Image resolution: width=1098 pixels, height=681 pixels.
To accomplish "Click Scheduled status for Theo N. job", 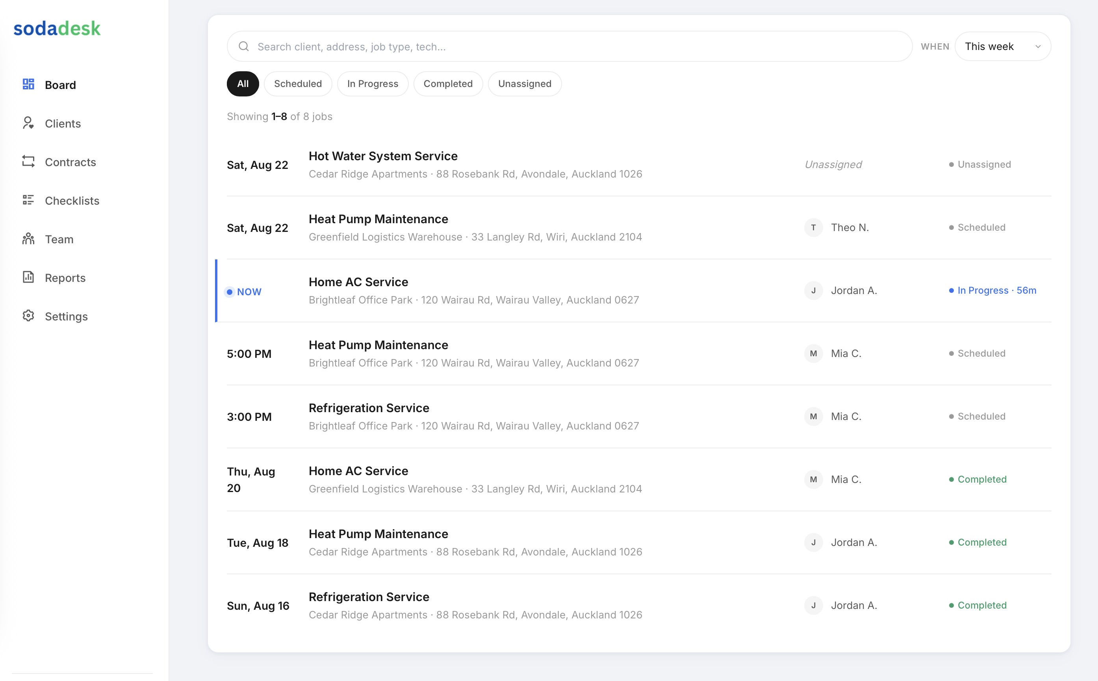I will (977, 228).
